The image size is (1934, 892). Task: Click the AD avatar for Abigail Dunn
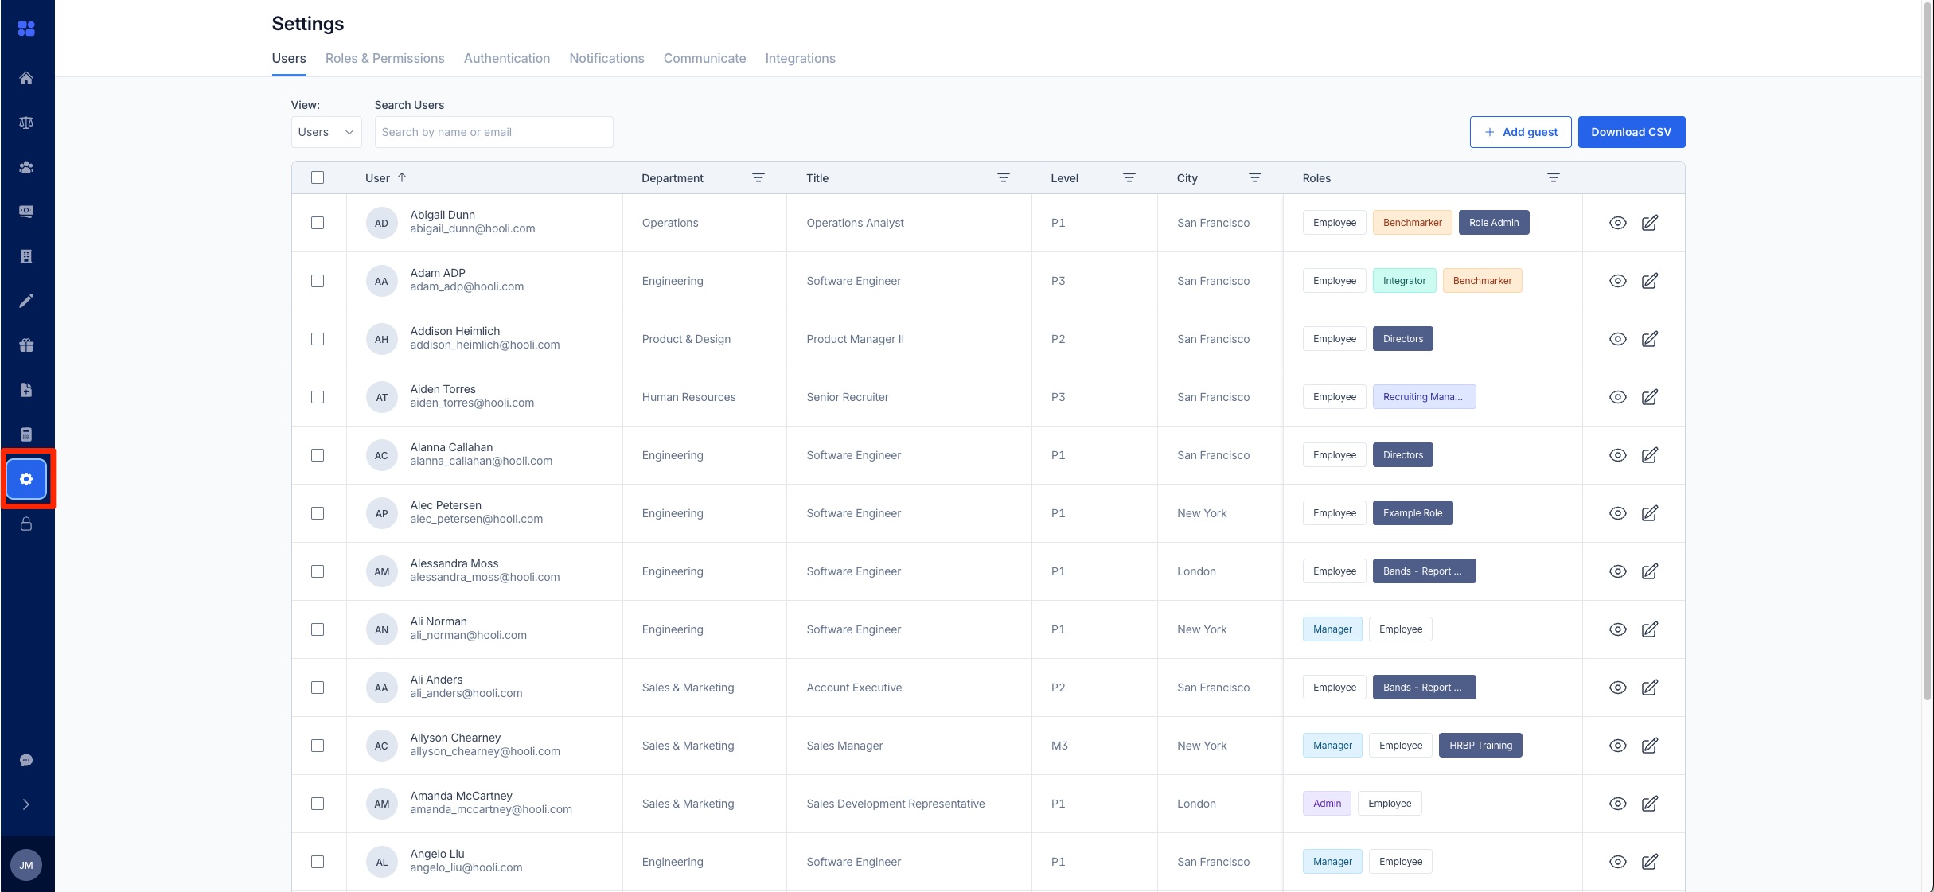pos(382,223)
